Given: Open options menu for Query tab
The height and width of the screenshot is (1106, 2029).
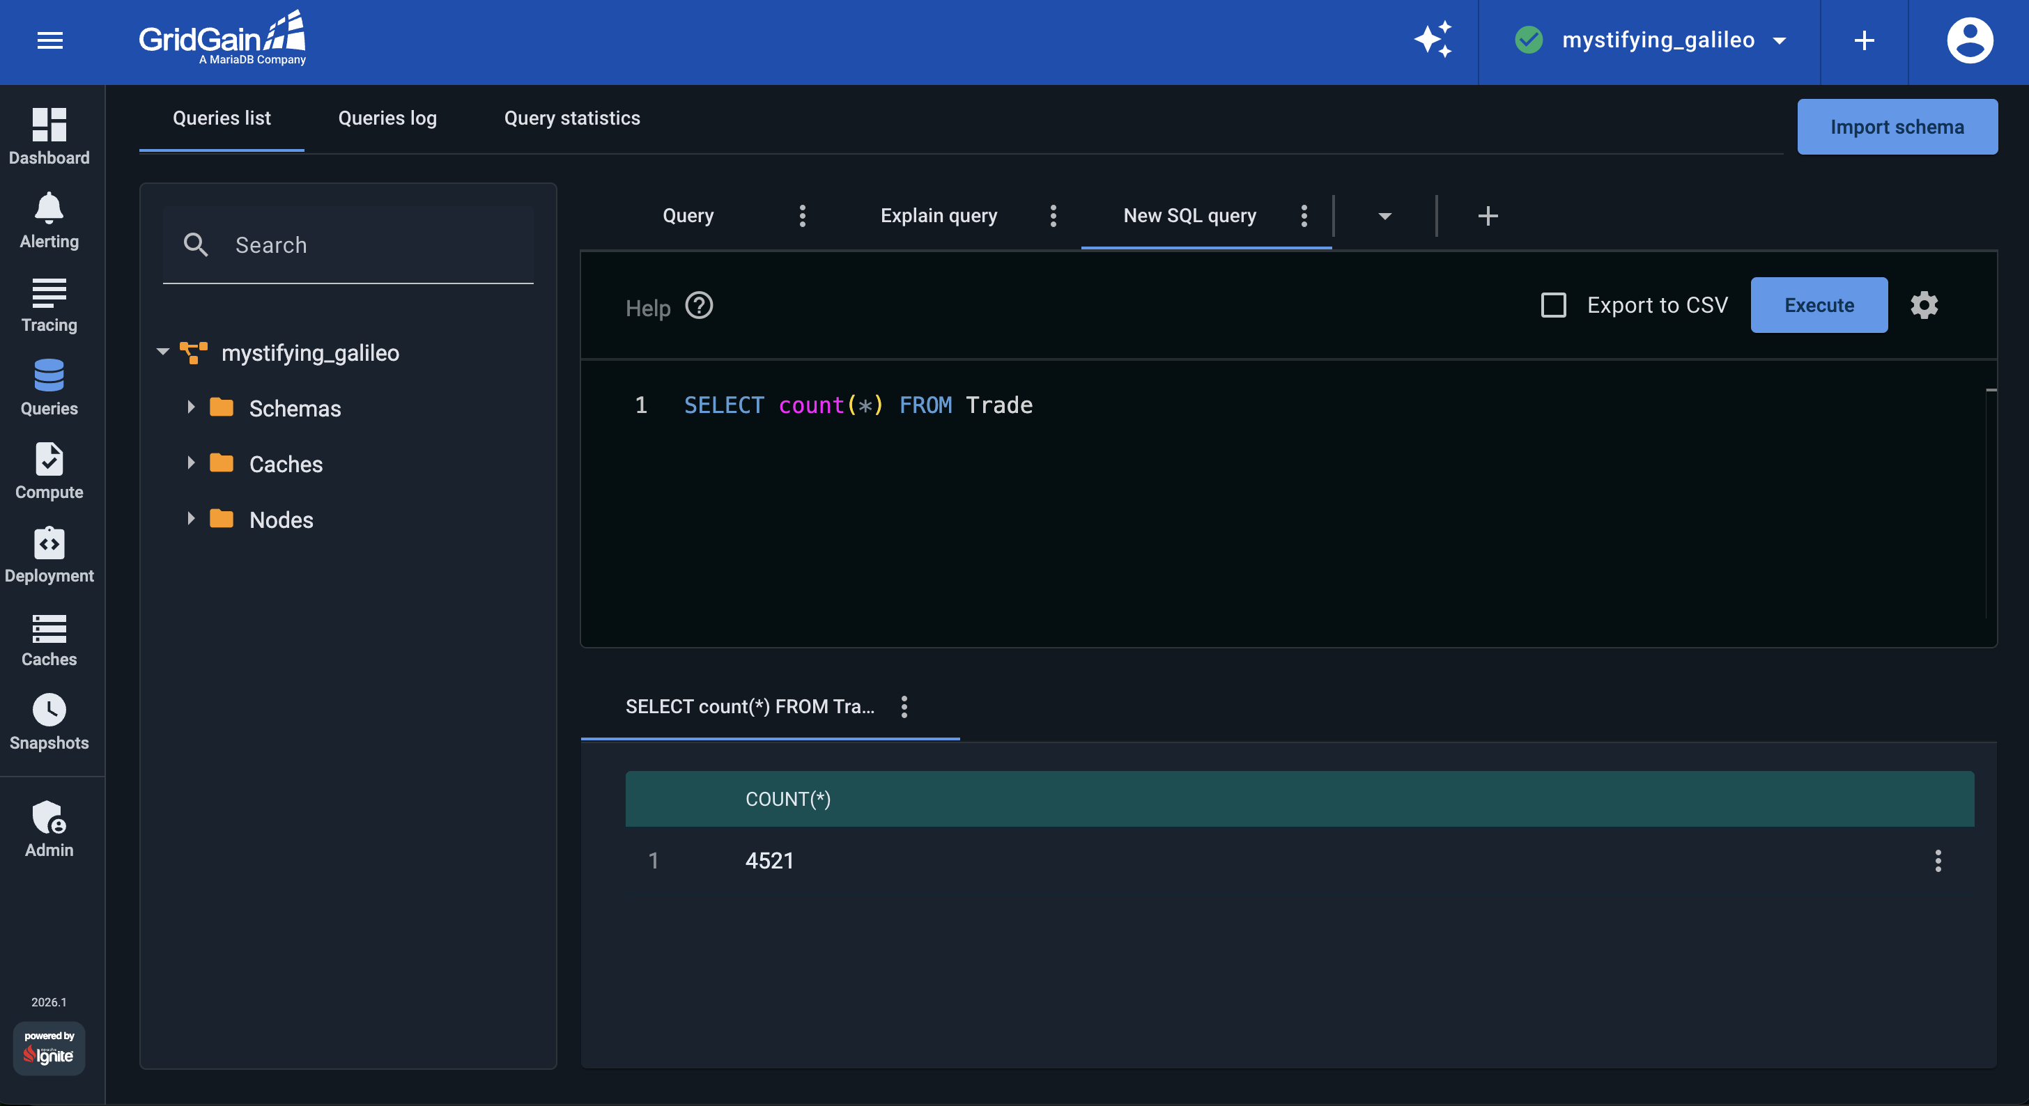Looking at the screenshot, I should [802, 216].
